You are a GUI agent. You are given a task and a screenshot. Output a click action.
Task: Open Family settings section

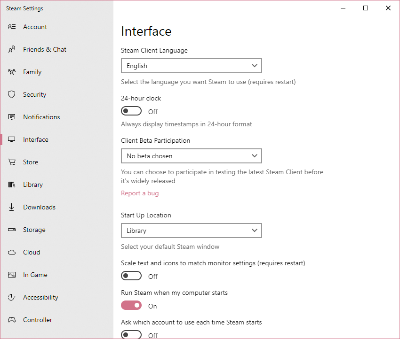coord(56,72)
